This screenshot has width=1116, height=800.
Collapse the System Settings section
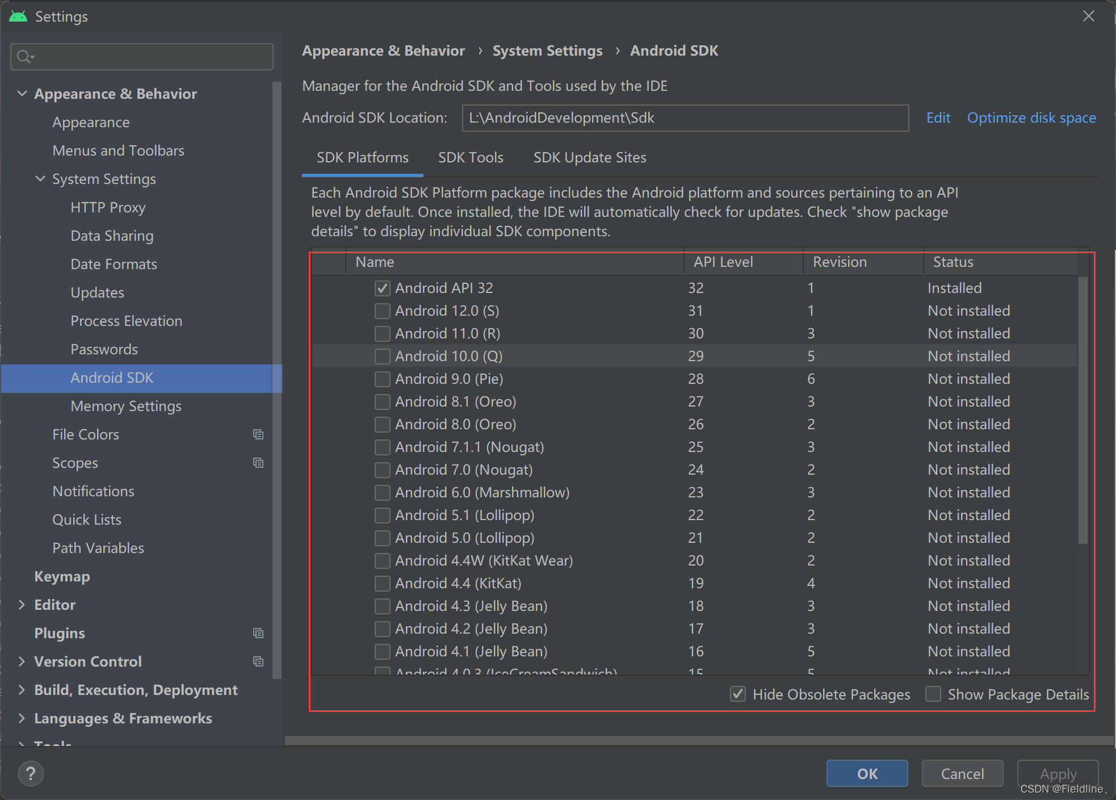[39, 179]
